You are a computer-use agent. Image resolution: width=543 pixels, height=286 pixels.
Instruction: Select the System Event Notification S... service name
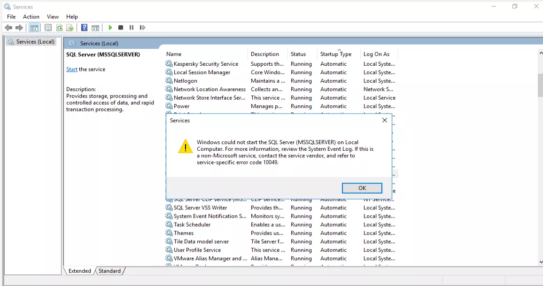[x=210, y=216]
